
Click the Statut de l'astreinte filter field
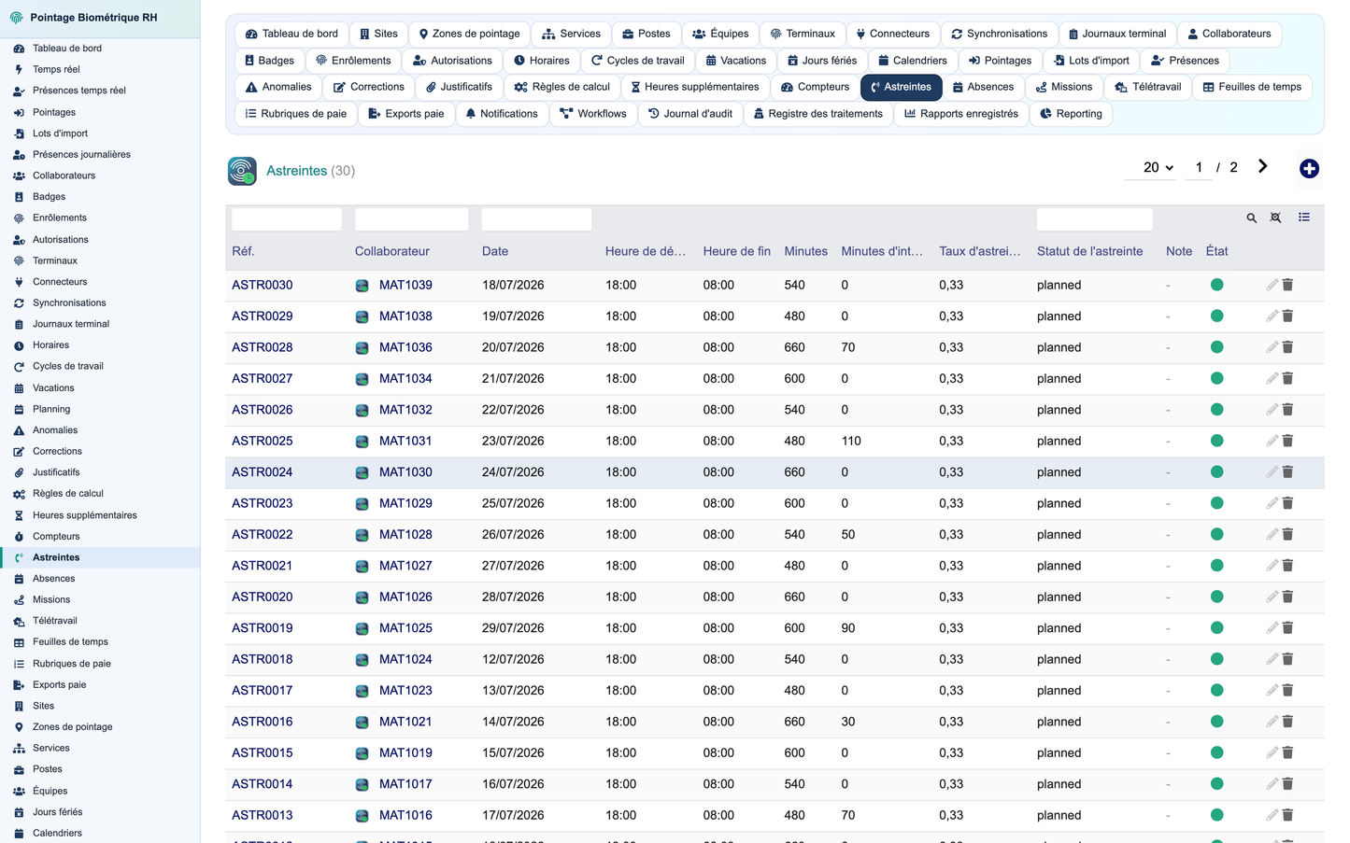point(1094,219)
